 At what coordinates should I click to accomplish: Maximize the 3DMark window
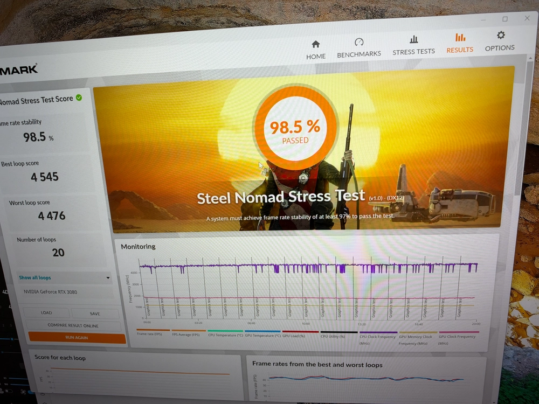tap(505, 19)
